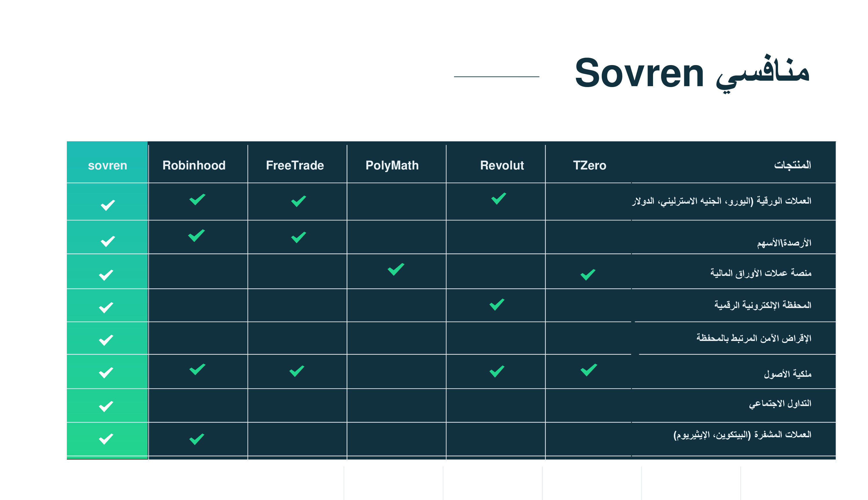Image resolution: width=868 pixels, height=500 pixels.
Task: Select the Revolut column header
Action: click(502, 165)
